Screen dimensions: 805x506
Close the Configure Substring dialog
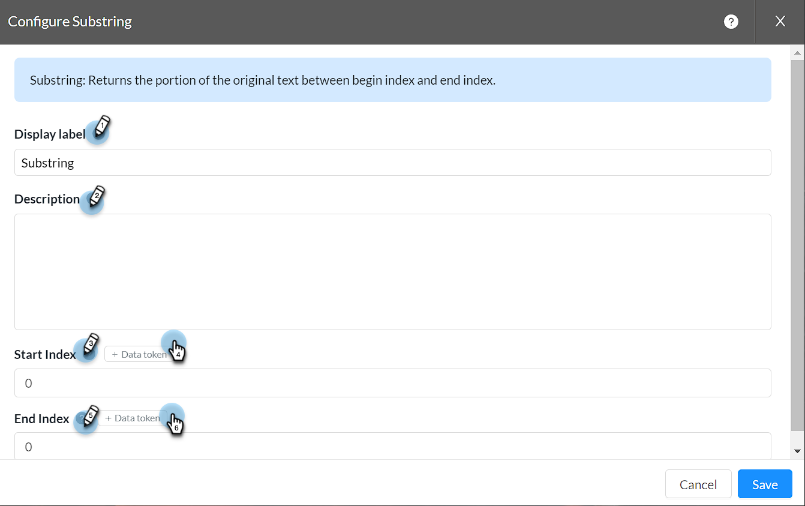780,22
